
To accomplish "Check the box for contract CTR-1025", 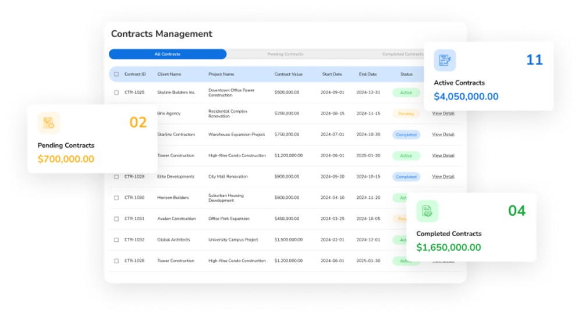I will [116, 92].
